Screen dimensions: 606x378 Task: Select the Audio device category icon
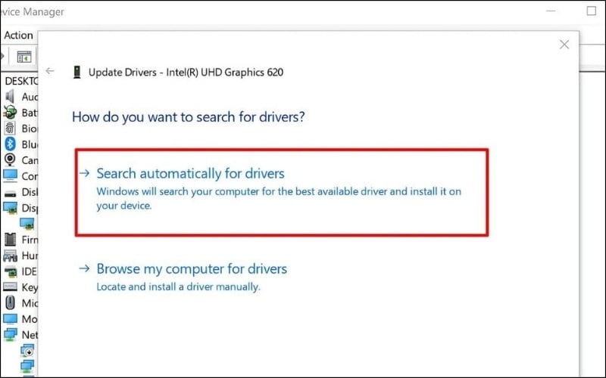click(x=10, y=97)
